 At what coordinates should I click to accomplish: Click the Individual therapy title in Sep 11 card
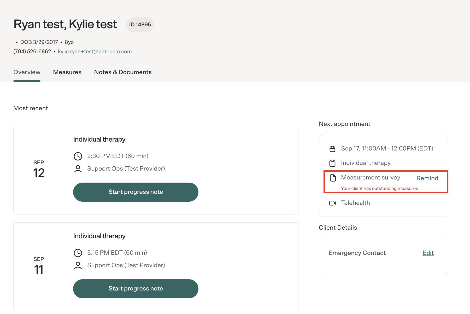click(x=99, y=236)
